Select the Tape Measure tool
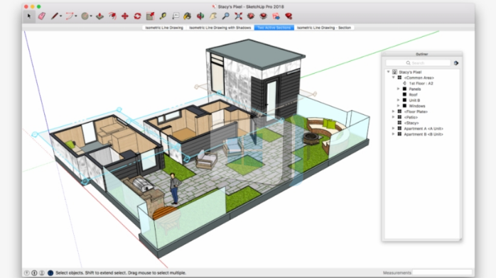The height and width of the screenshot is (278, 496). pos(163,16)
